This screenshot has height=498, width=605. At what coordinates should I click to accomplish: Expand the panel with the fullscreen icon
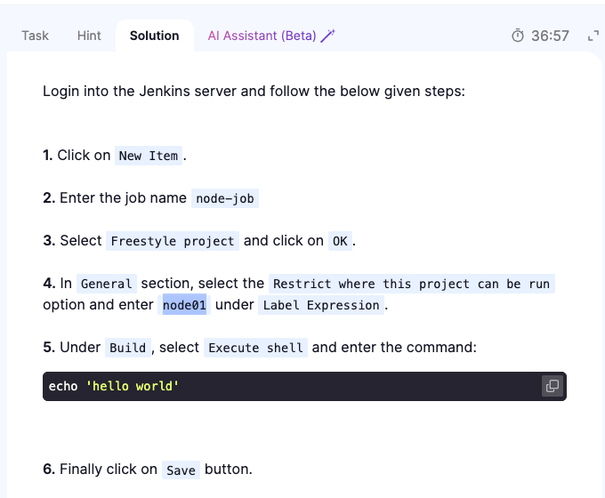pos(593,36)
